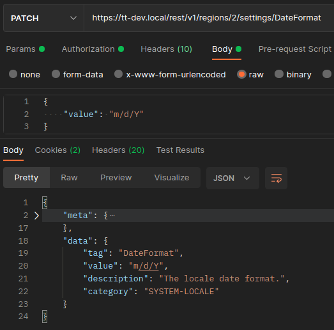Screen dimensions: 334x330
Task: Click the "data" key in response
Action: [78, 241]
